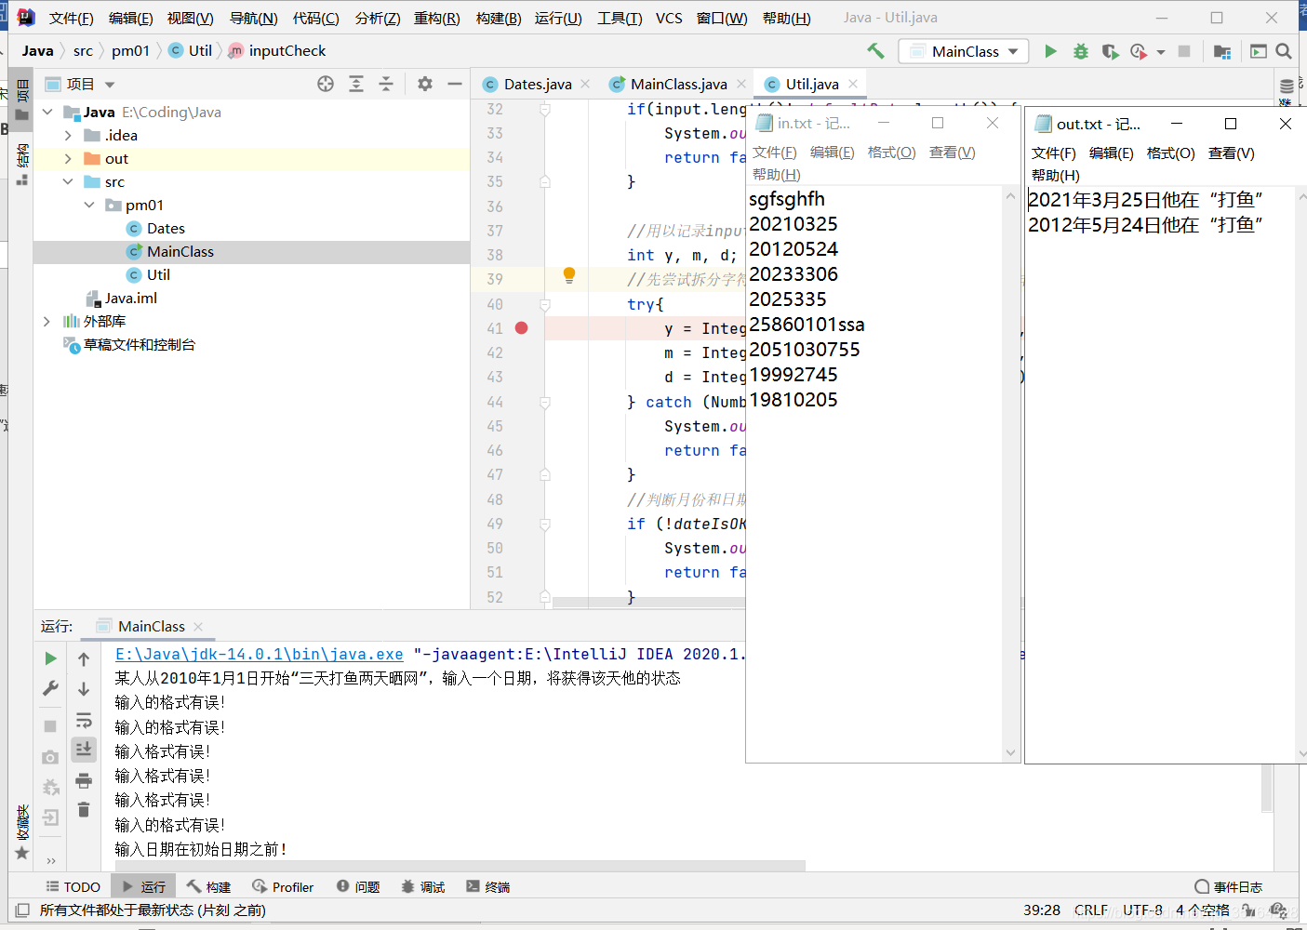
Task: Toggle scroll to end in run console
Action: [x=84, y=749]
